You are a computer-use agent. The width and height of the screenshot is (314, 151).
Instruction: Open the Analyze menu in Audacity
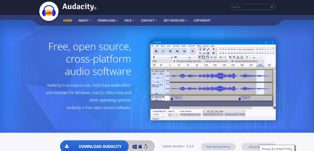206,46
